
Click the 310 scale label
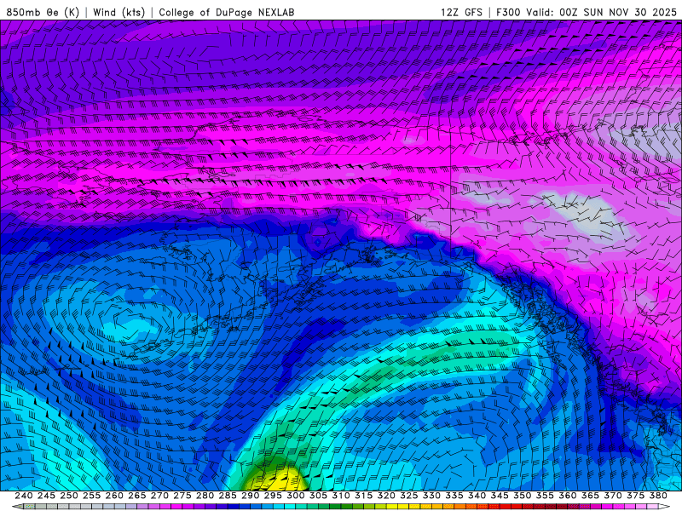point(340,496)
